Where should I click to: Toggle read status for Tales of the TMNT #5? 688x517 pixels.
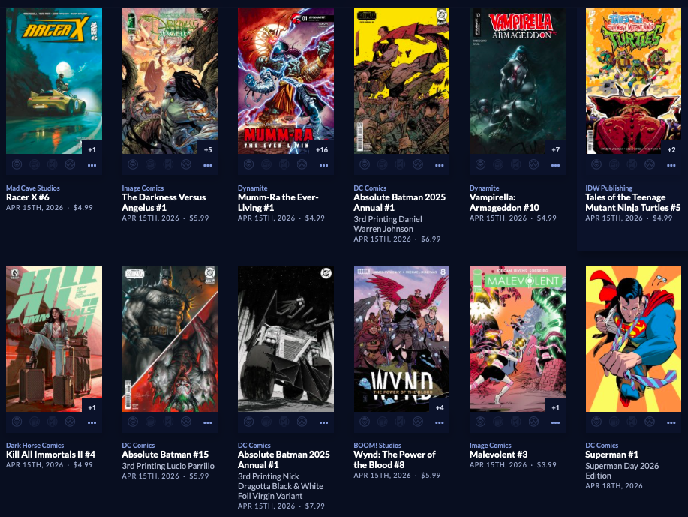pyautogui.click(x=632, y=164)
